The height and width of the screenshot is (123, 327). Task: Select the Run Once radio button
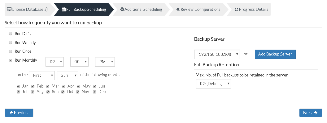point(11,51)
